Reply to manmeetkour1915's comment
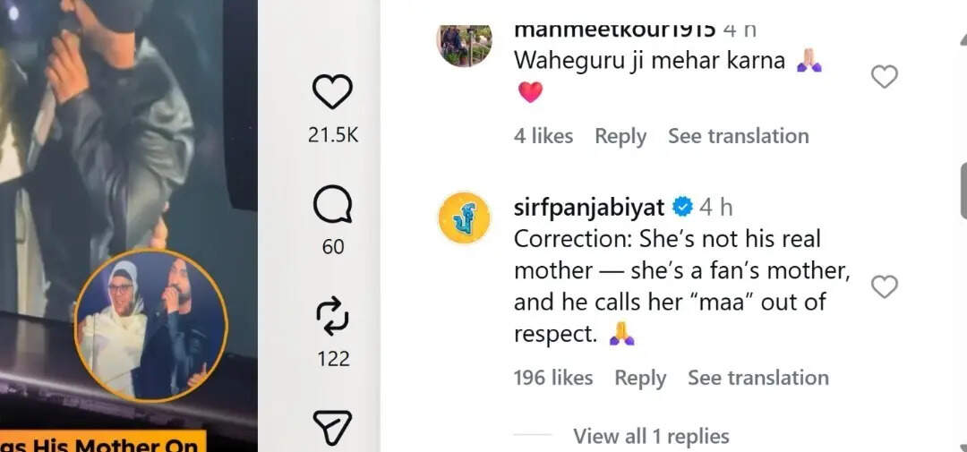 [x=620, y=136]
